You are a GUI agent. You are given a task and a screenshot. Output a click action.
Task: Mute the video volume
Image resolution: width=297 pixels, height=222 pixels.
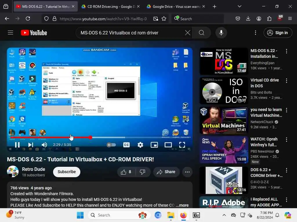click(x=44, y=145)
